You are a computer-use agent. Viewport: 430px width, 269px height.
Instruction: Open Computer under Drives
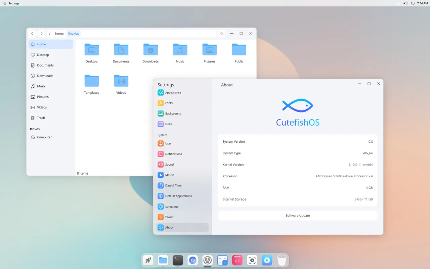click(44, 137)
